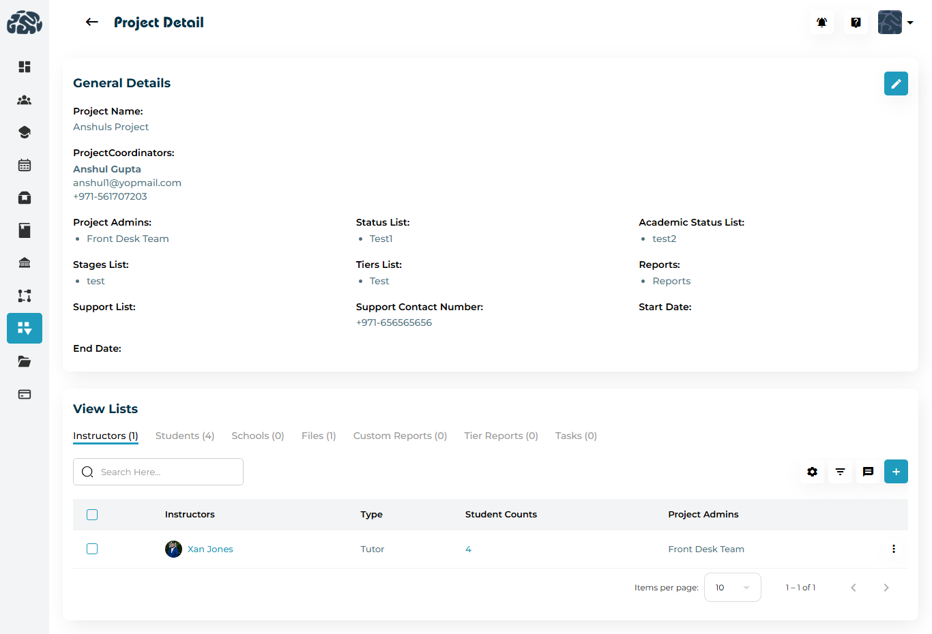Open Xan Jones instructor link
Screen dimensions: 932x634
point(210,549)
